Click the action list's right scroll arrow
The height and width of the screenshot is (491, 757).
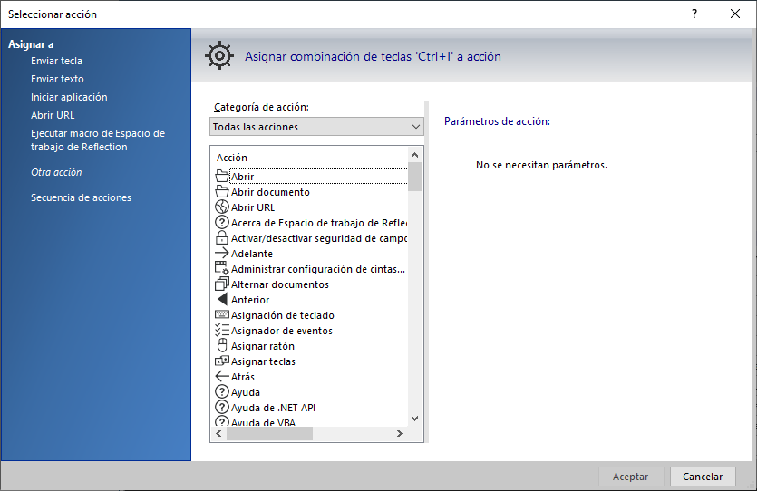tap(399, 434)
